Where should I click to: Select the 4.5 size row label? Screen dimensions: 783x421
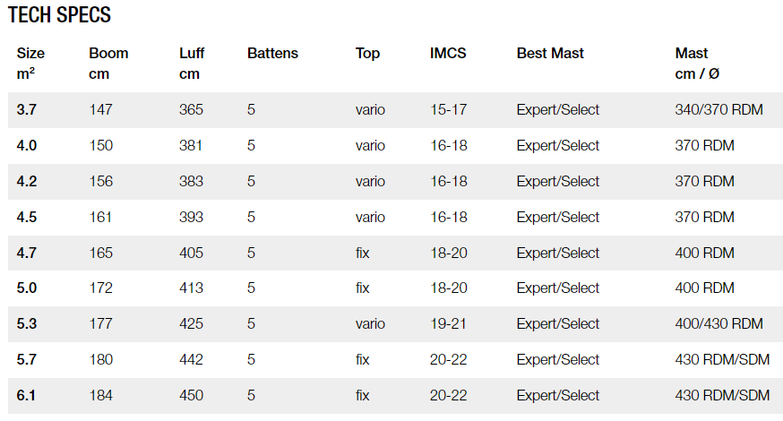(x=27, y=217)
